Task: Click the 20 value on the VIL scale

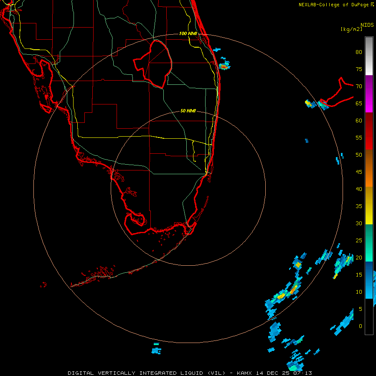Action: click(x=359, y=257)
